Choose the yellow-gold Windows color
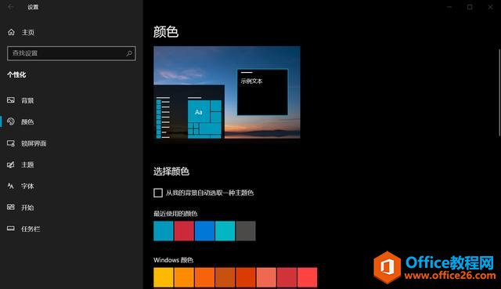This screenshot has width=501, height=289. (164, 277)
